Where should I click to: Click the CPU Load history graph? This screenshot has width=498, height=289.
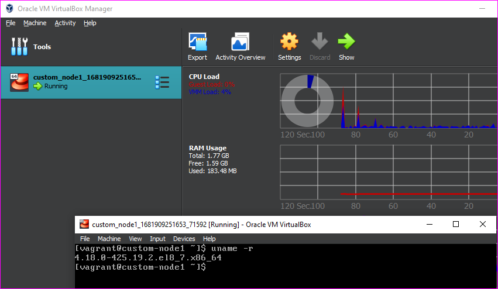click(389, 101)
